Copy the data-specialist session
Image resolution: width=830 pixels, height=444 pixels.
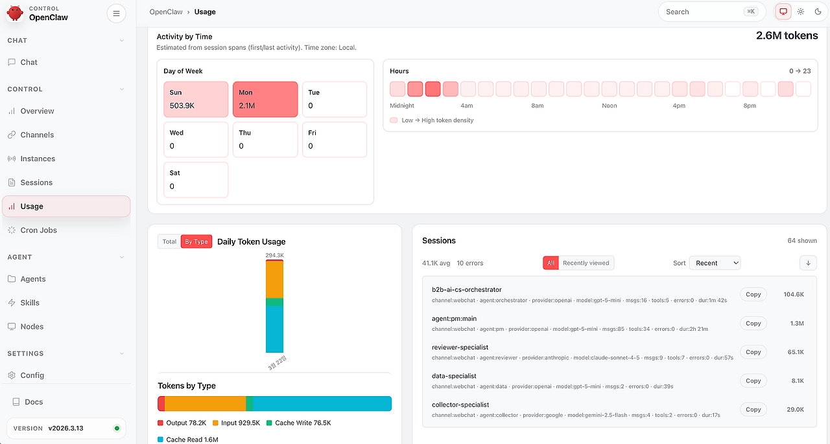(753, 381)
